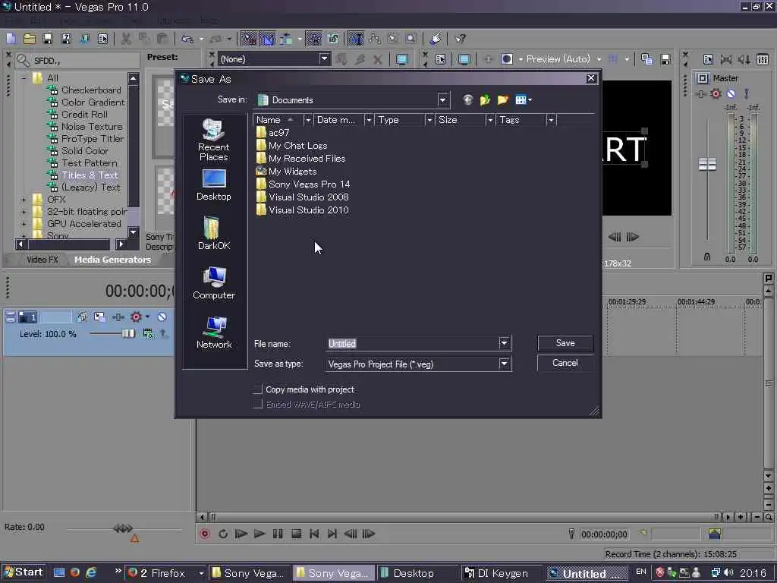Click the Pause button in transport bar
The height and width of the screenshot is (583, 777).
click(x=278, y=534)
